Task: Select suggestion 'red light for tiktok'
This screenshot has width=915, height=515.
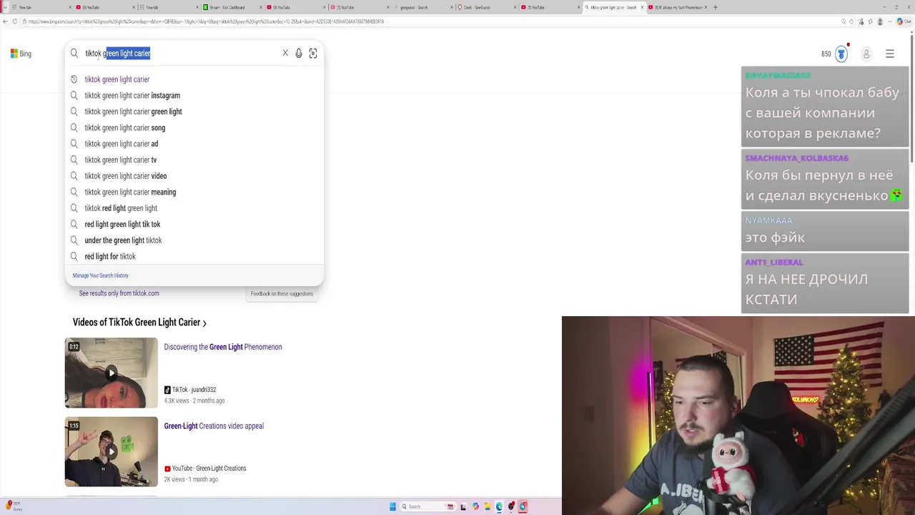Action: [194, 256]
